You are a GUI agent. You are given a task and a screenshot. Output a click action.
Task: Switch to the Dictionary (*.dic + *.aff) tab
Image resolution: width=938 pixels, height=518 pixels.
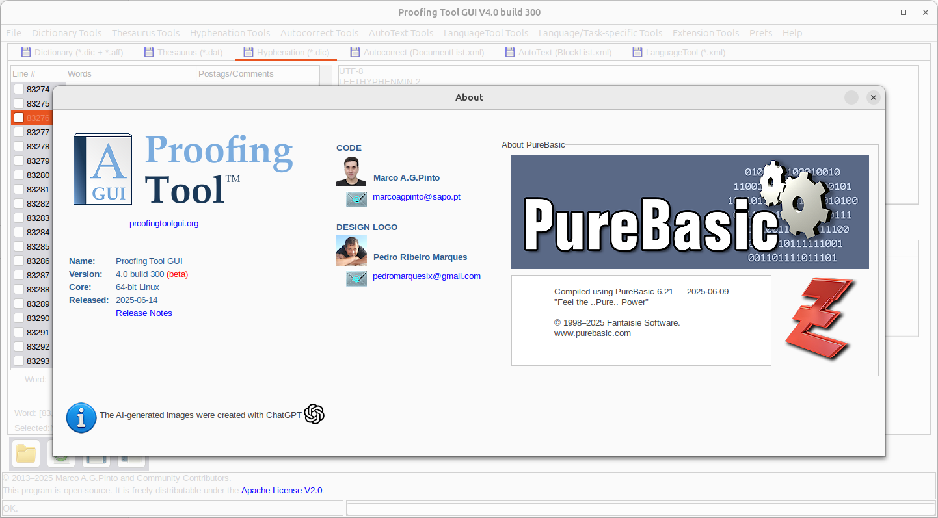point(72,53)
